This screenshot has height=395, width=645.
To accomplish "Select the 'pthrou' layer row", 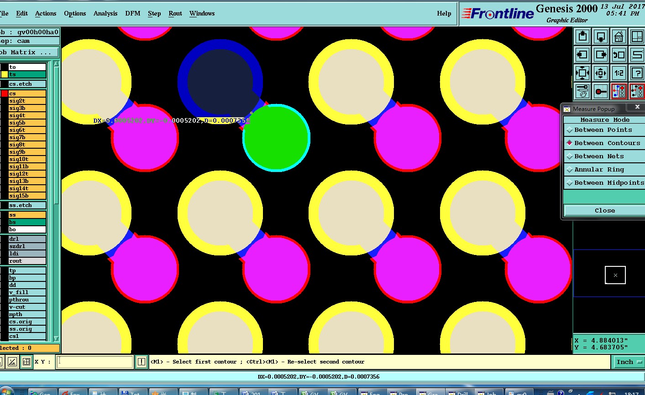I will tap(27, 300).
